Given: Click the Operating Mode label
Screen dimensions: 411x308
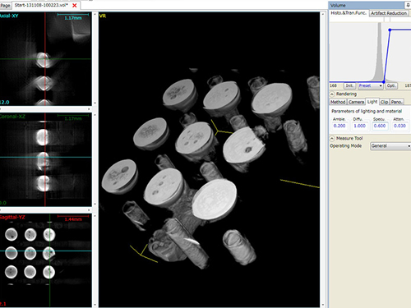Looking at the screenshot, I should pos(345,146).
